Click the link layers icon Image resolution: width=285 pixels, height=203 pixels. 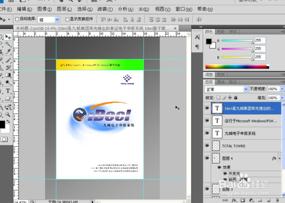(x=225, y=200)
